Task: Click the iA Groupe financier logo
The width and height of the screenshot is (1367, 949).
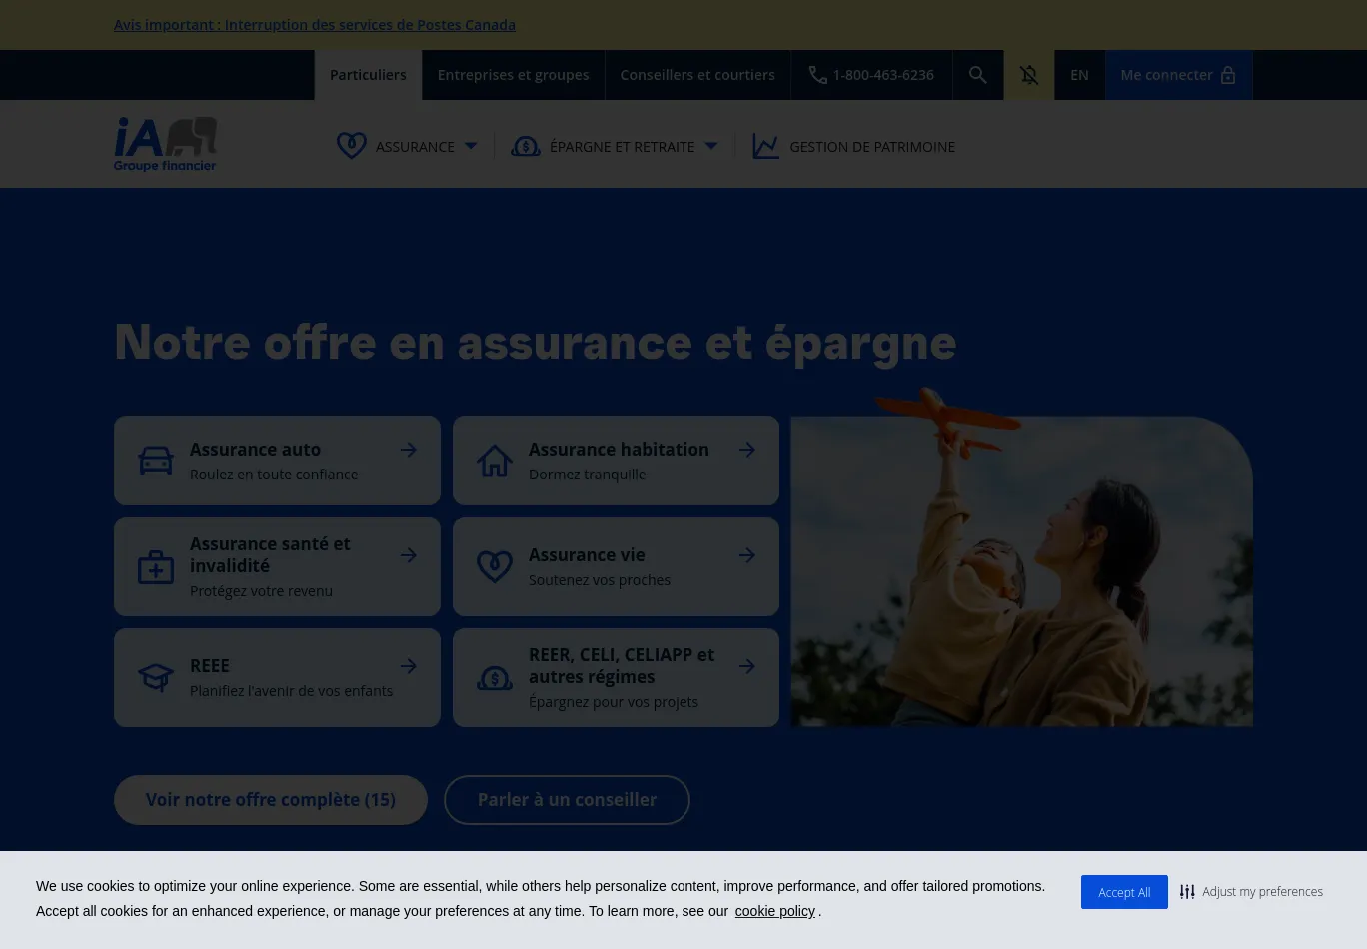Action: pyautogui.click(x=166, y=144)
